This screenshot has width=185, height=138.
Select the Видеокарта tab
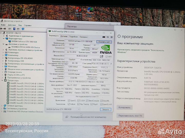tap(54, 36)
